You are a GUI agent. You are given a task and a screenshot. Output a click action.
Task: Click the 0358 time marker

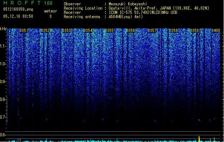coord(173,31)
